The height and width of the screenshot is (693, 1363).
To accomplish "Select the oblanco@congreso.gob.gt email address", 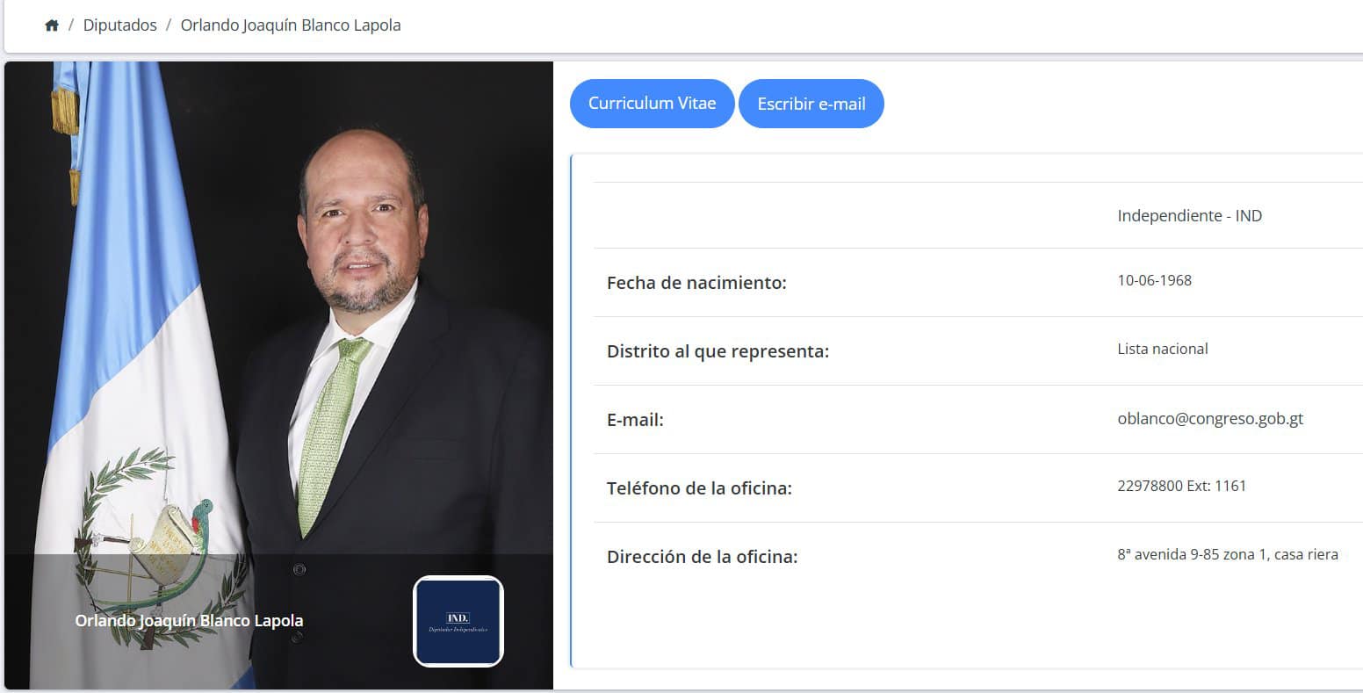I will 1210,419.
